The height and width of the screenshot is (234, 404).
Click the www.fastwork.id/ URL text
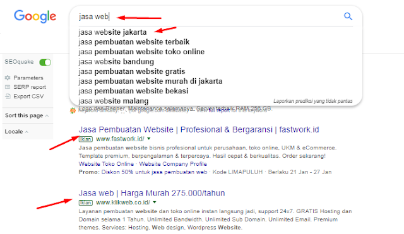(x=120, y=139)
